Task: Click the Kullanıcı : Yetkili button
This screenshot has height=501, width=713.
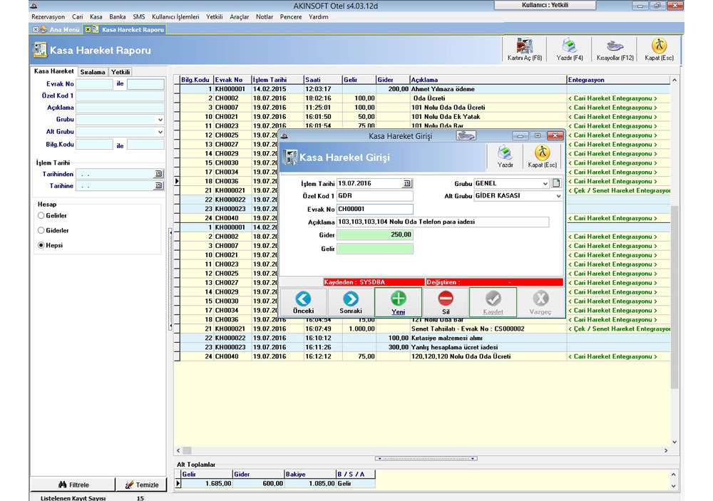Action: (x=545, y=5)
